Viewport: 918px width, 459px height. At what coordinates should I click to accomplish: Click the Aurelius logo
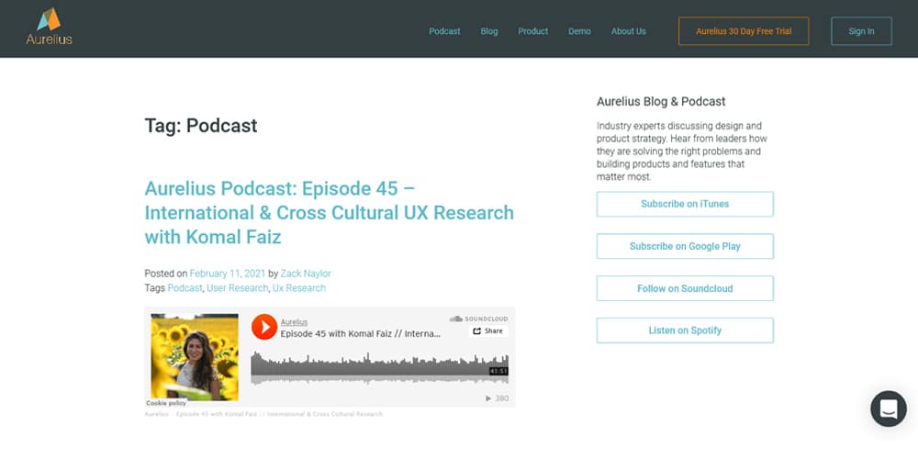[x=50, y=27]
